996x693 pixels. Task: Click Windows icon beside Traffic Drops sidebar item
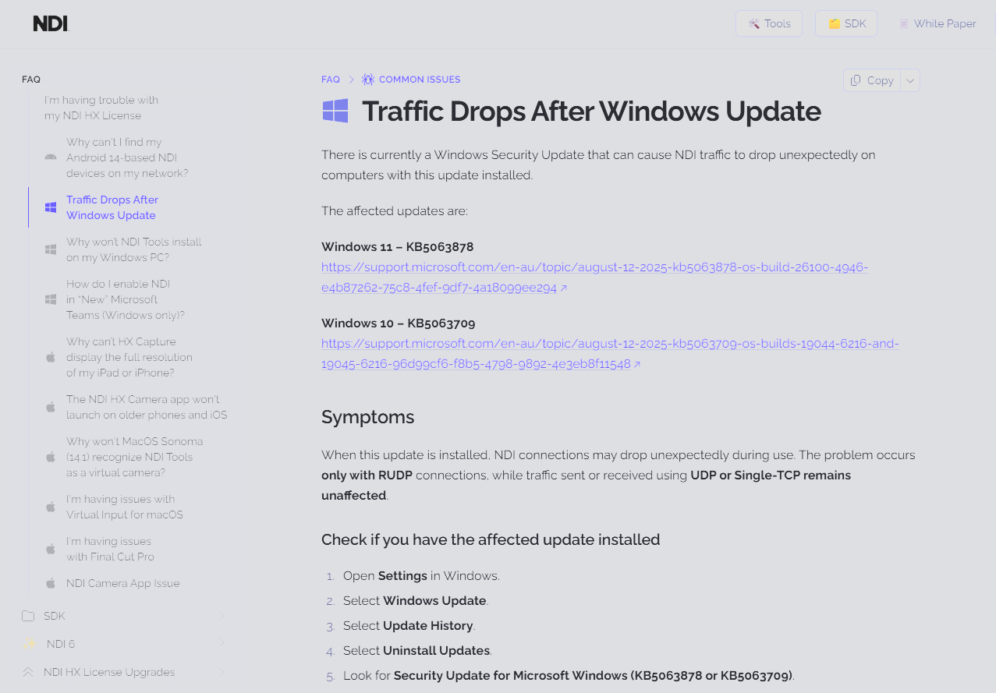51,207
